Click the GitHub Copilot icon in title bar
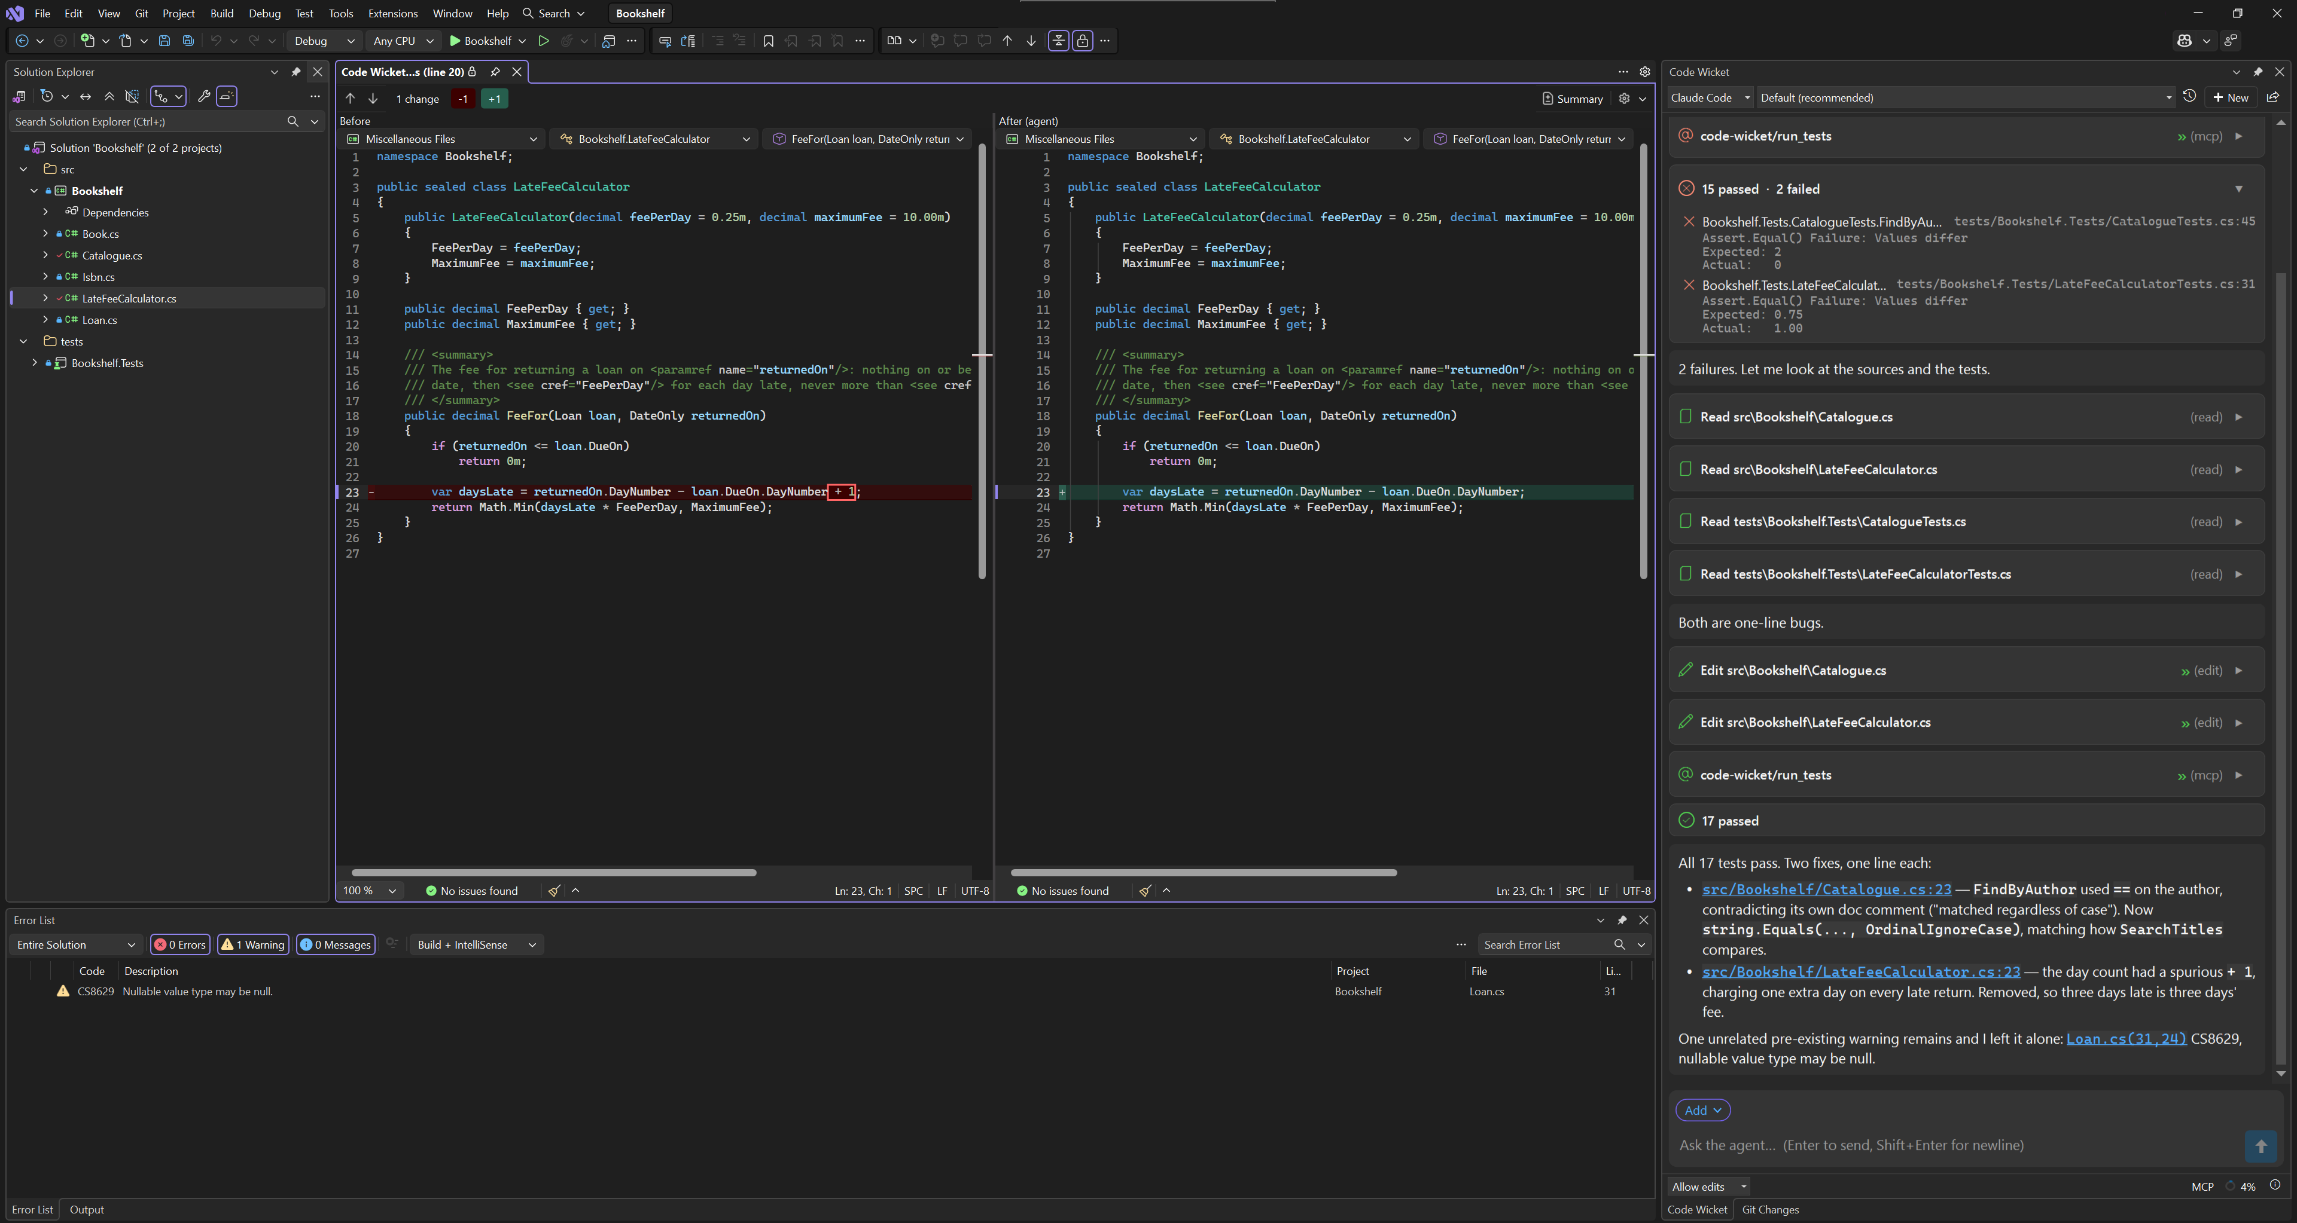Image resolution: width=2297 pixels, height=1223 pixels. (2184, 40)
